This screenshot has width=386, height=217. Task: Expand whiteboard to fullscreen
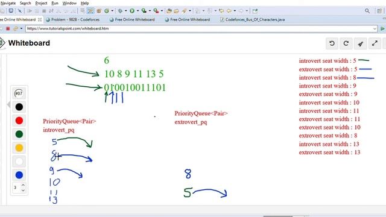coord(375,43)
